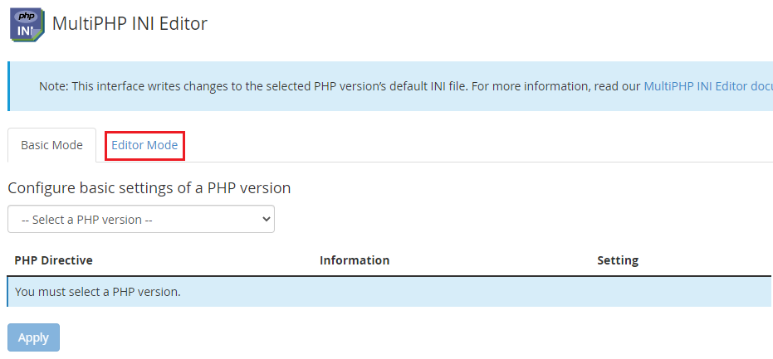Click the PHP version dropdown chevron arrow
Viewport: 773px width, 359px height.
[266, 220]
